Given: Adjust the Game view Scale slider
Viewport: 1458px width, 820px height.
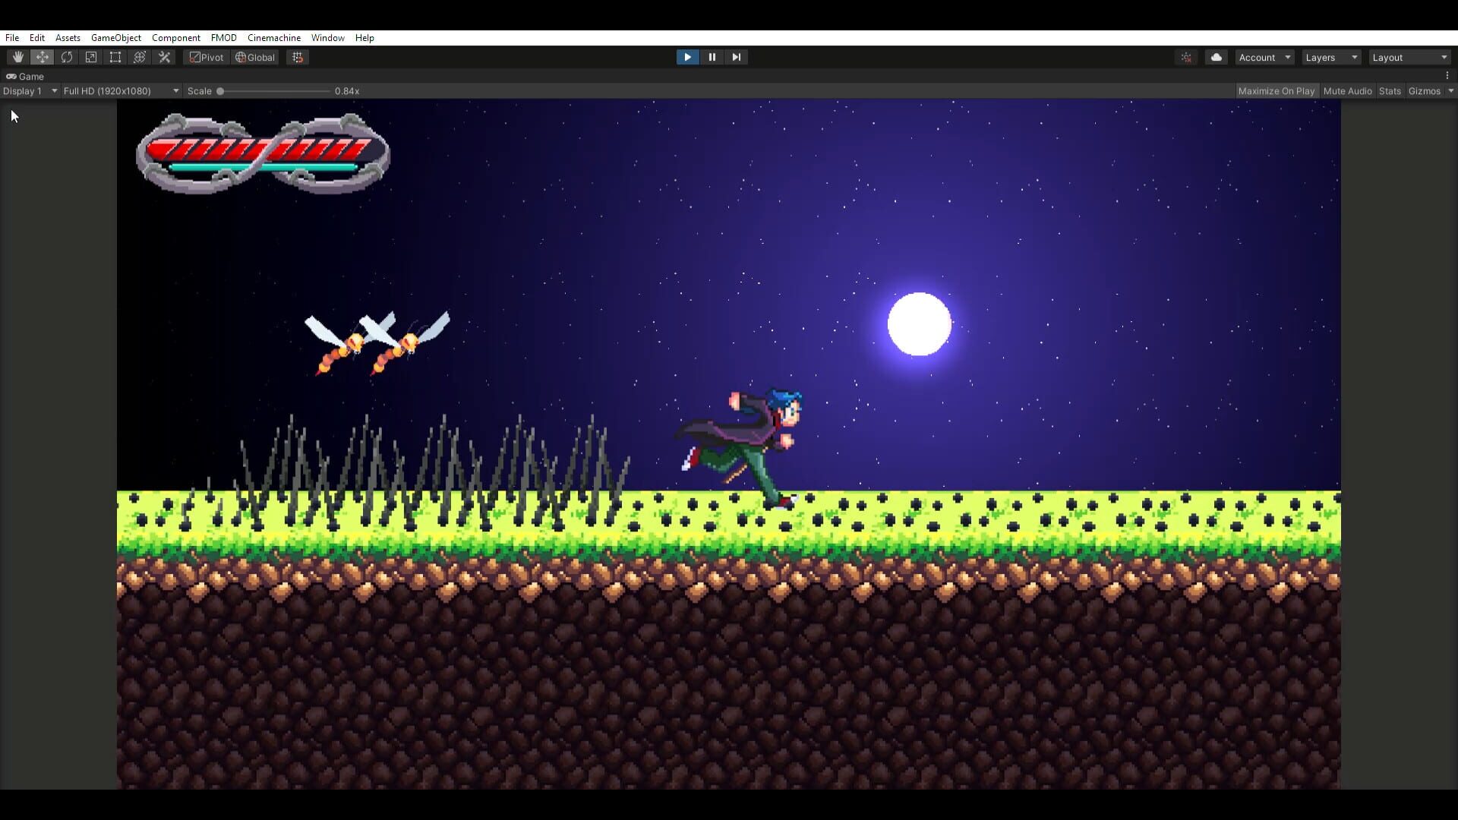Looking at the screenshot, I should click(x=220, y=90).
